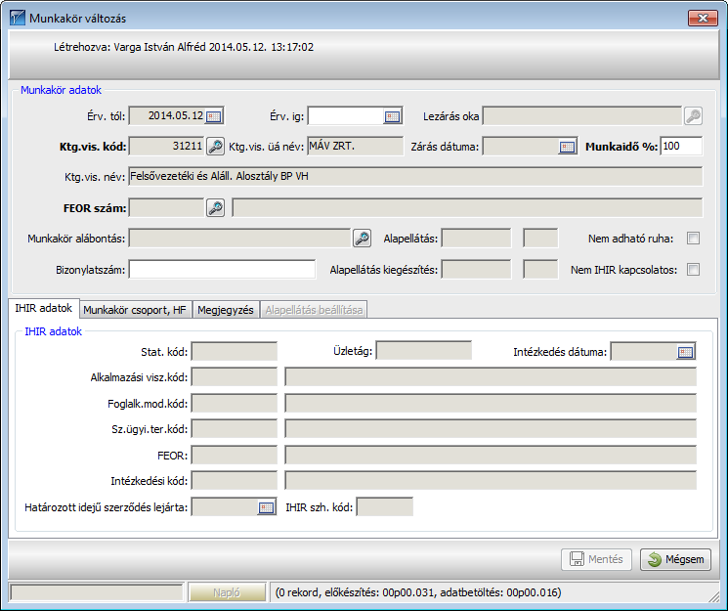The image size is (728, 611).
Task: Open calendar for Zárás dátuma
Action: 568,147
